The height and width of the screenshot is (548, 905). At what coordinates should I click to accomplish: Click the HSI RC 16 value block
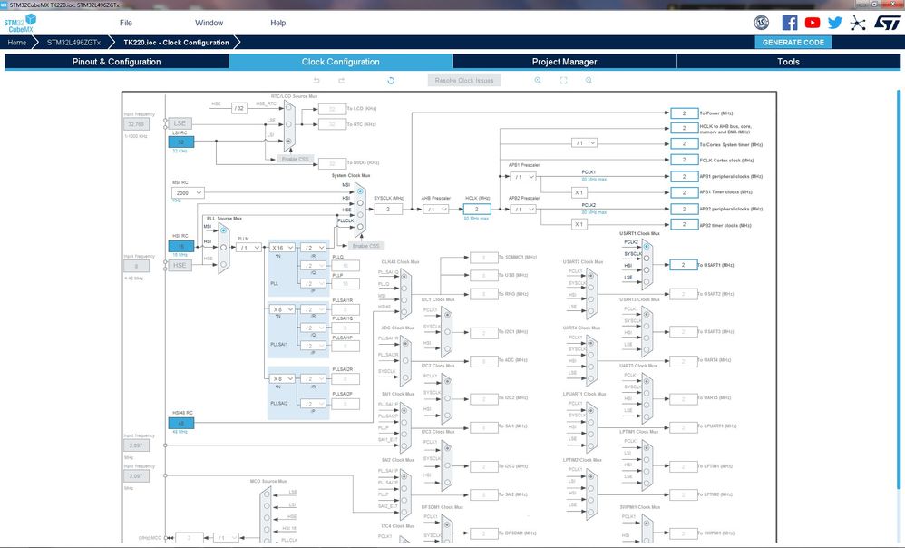[x=181, y=246]
